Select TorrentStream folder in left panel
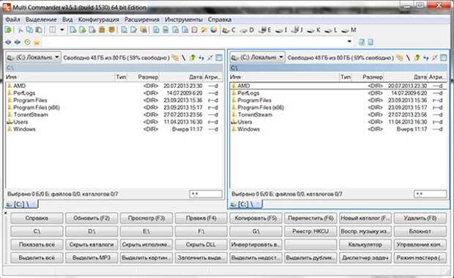Screen dimensions: 454x278 (x=114, y=115)
